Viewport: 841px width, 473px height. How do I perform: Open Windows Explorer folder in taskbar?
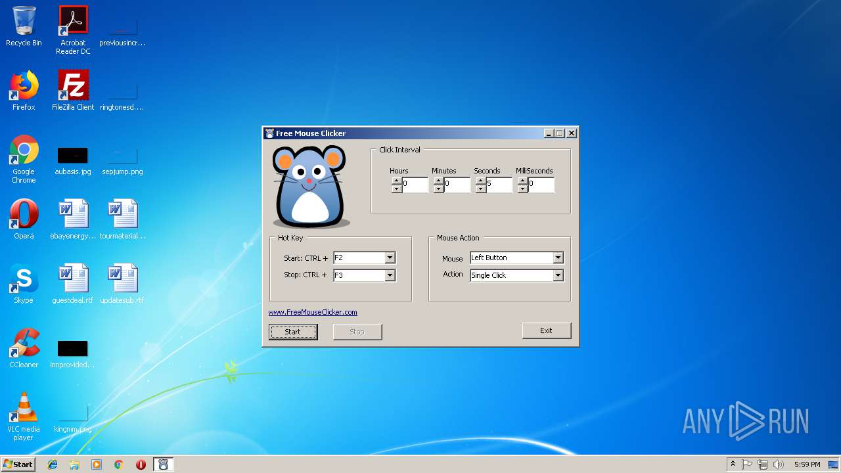click(x=74, y=464)
